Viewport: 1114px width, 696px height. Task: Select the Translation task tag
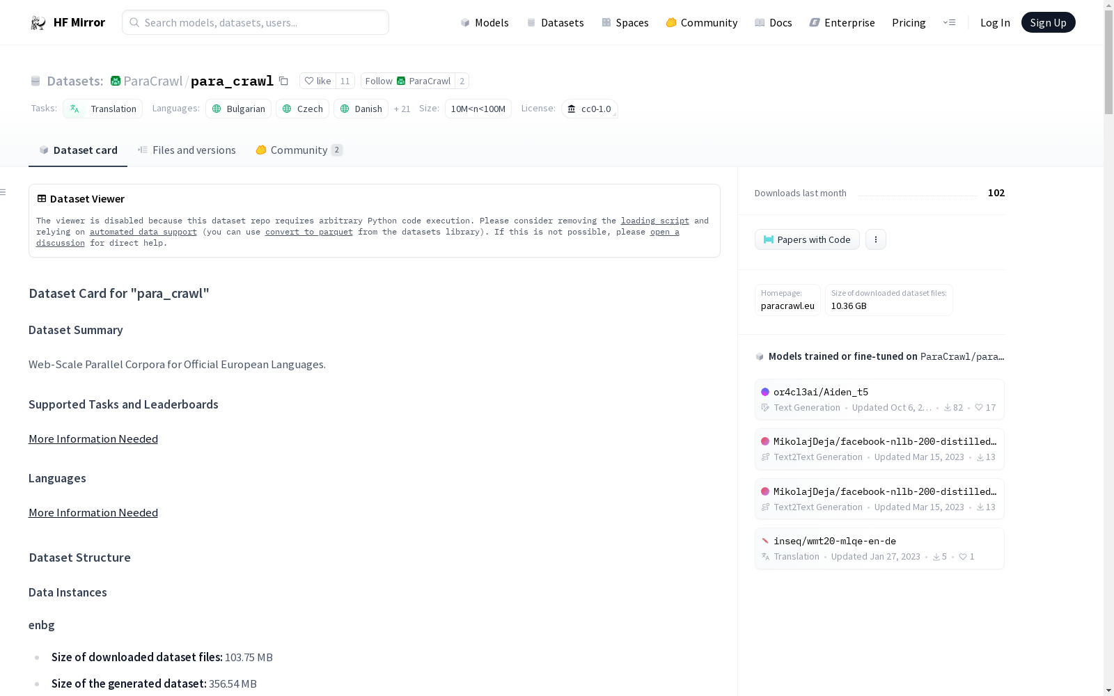click(102, 109)
